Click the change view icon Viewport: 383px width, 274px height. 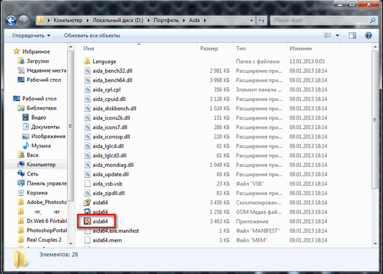tap(328, 36)
